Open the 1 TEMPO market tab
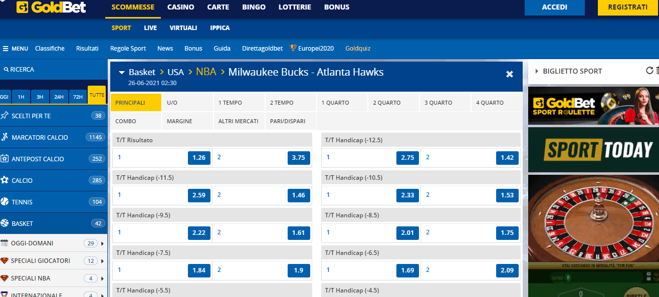The image size is (659, 297). point(239,103)
